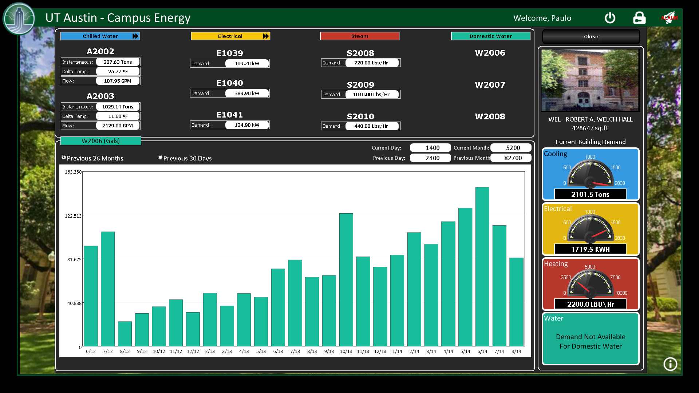Select Previous 30 Days radio option
The width and height of the screenshot is (699, 393).
coord(160,158)
